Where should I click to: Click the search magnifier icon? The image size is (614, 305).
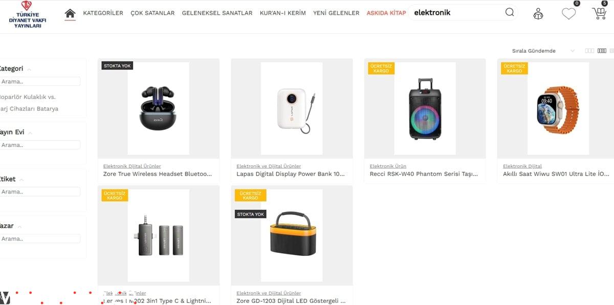pyautogui.click(x=510, y=12)
